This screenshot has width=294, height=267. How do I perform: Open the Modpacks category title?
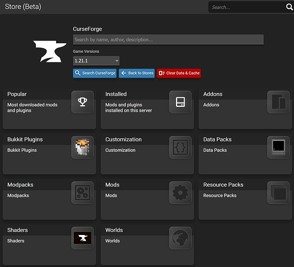tap(20, 185)
